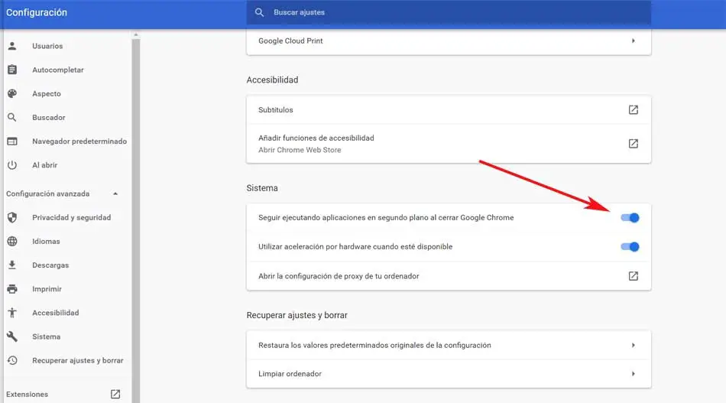The image size is (726, 403).
Task: Click Extensiones label in sidebar
Action: pyautogui.click(x=27, y=394)
